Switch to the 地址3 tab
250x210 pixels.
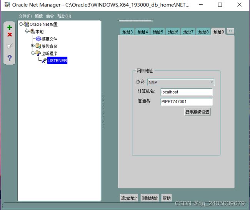(x=127, y=32)
